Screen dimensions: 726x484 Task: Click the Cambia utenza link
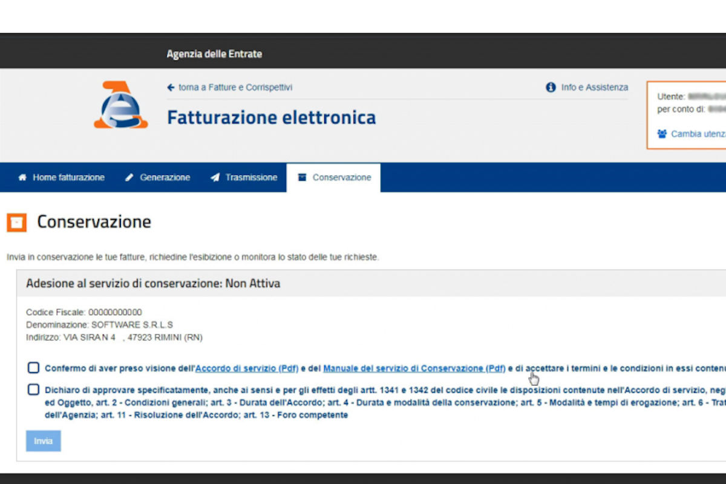(x=692, y=134)
